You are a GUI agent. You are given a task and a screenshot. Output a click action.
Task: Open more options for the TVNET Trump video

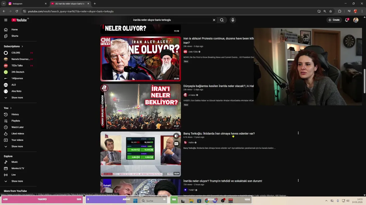tap(298, 181)
